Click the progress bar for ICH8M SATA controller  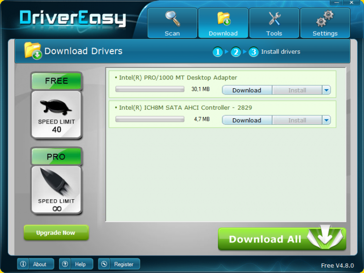pos(150,119)
